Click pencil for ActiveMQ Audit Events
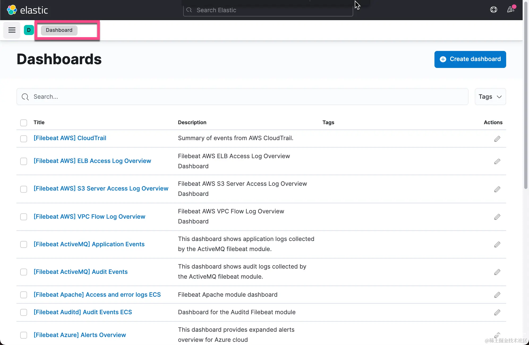 tap(497, 272)
